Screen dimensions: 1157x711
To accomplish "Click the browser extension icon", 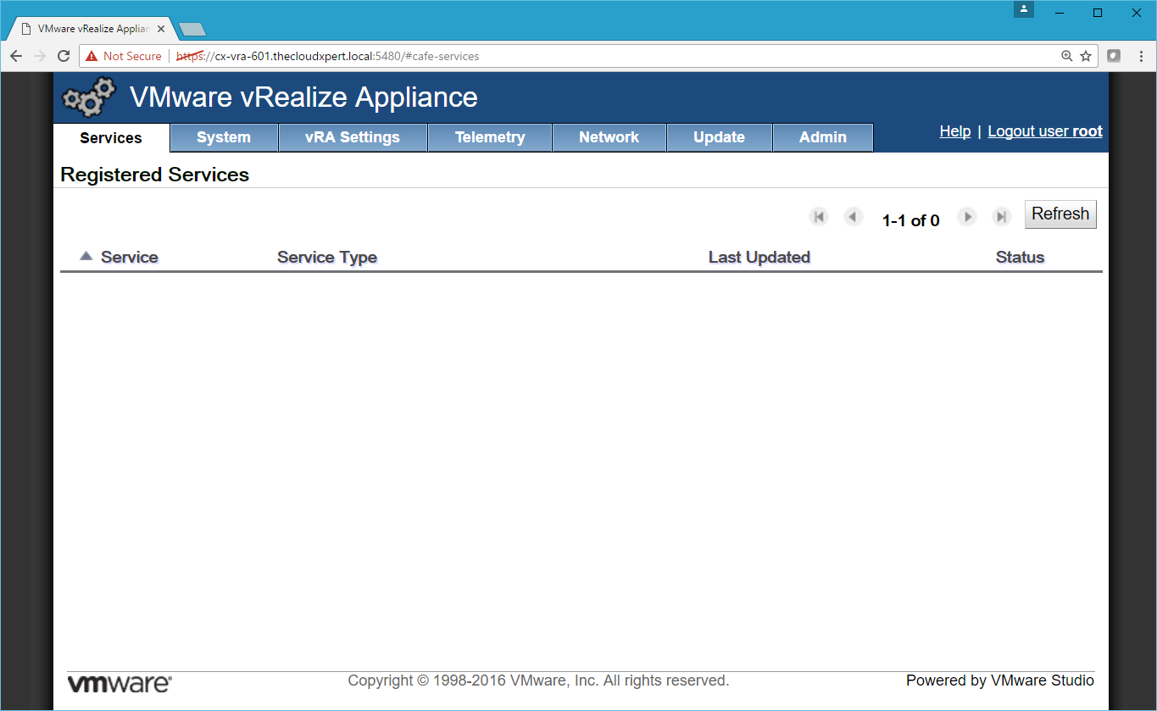I will click(1114, 56).
